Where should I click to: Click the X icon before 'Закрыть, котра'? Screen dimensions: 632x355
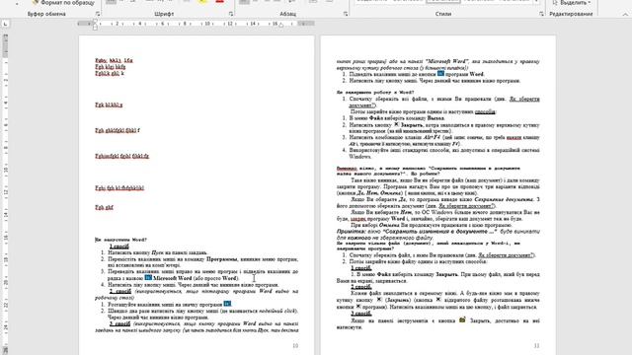click(x=396, y=125)
